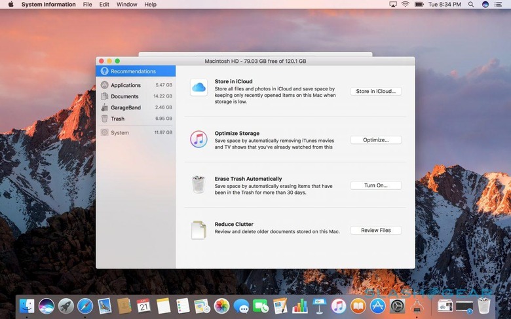
Task: Open the Apple menu
Action: 10,5
